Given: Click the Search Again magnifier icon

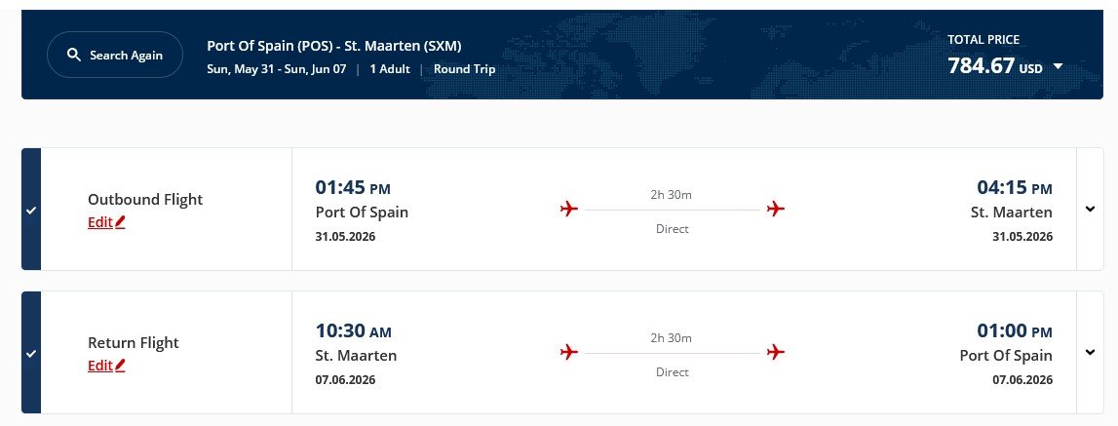Looking at the screenshot, I should tap(74, 56).
